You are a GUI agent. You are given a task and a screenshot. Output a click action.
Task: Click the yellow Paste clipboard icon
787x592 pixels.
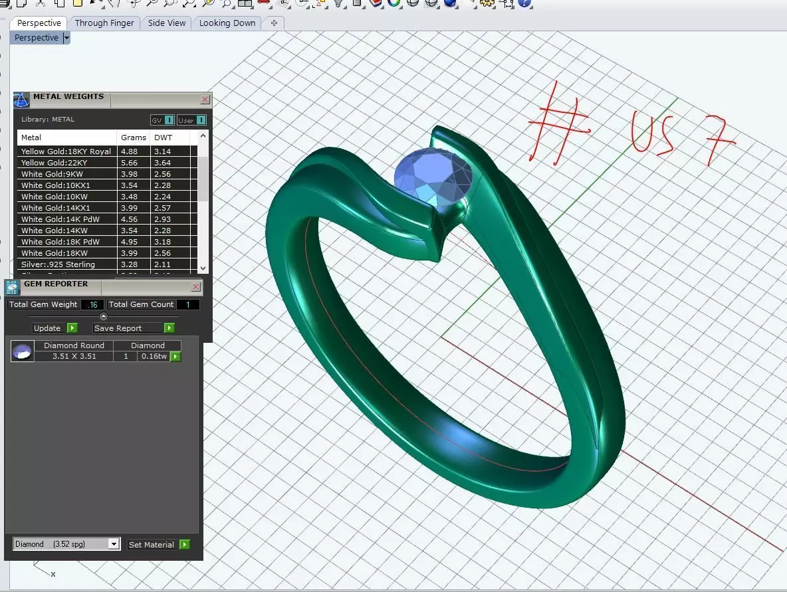point(78,3)
